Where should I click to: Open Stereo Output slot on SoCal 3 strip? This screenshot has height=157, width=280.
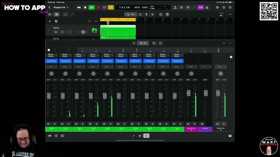click(52, 55)
